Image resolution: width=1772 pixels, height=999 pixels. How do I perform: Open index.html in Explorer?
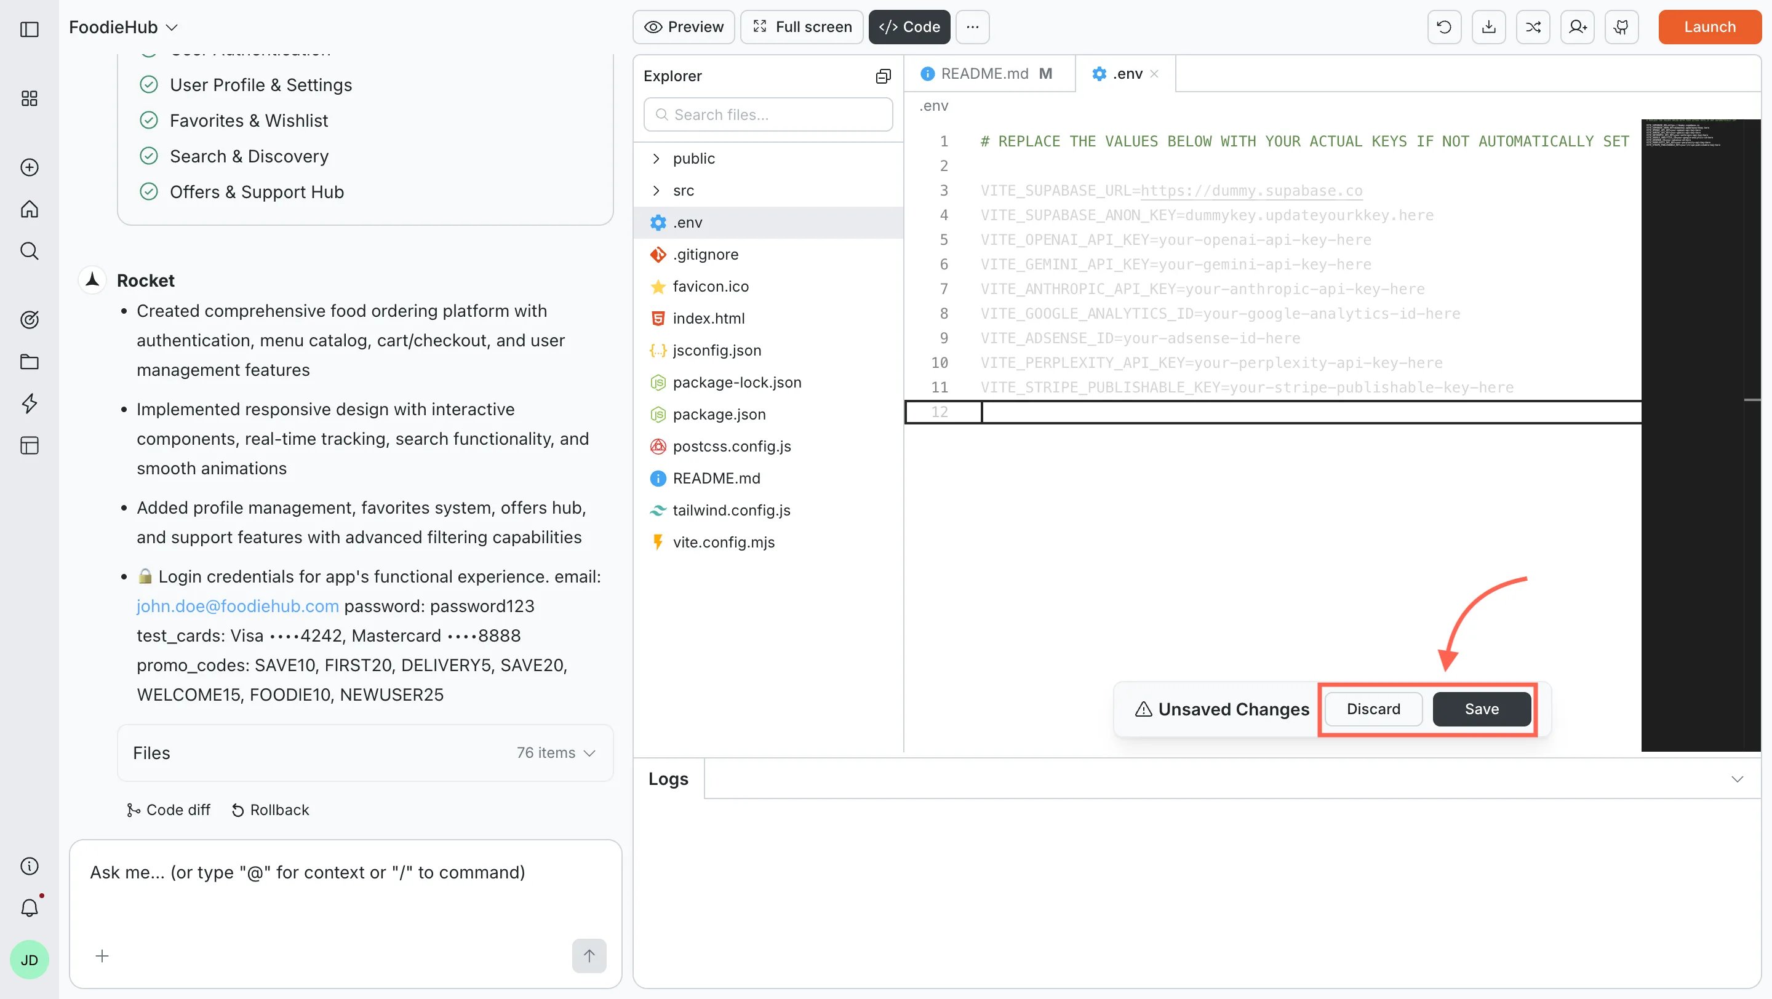(768, 318)
